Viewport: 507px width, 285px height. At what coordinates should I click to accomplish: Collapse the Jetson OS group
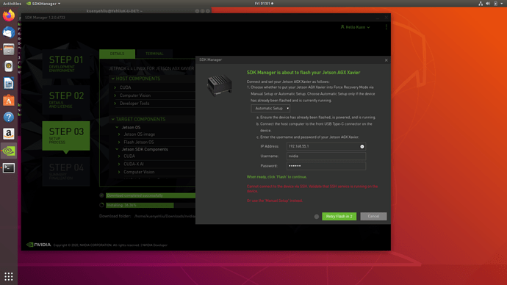click(117, 127)
